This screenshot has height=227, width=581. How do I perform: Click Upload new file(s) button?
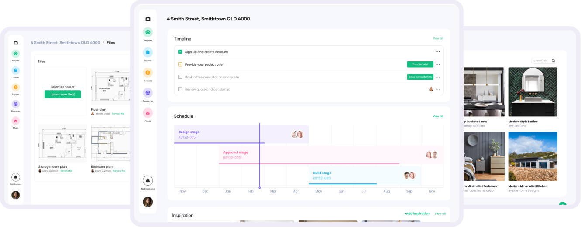[x=62, y=94]
